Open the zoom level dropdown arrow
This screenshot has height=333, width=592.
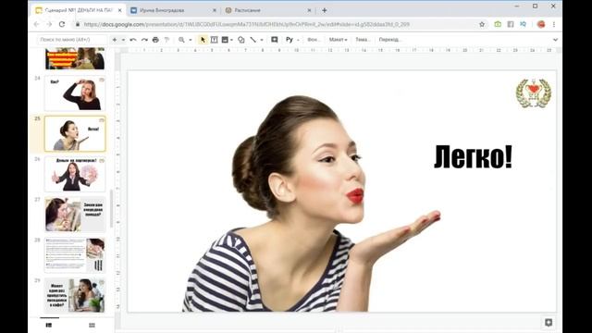(191, 40)
